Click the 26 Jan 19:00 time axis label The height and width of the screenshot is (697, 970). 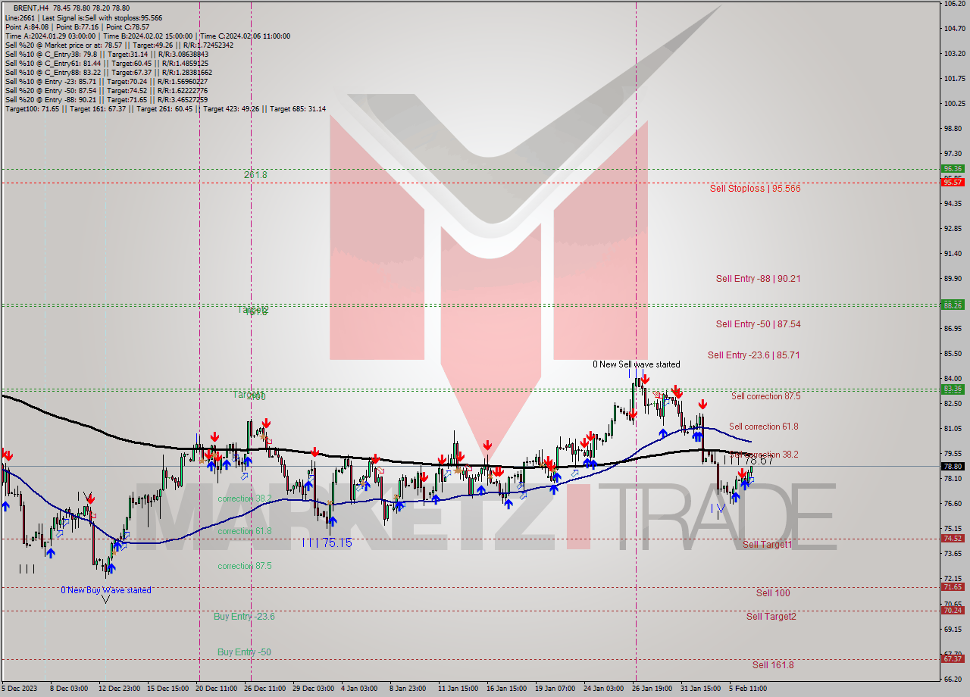coord(653,689)
